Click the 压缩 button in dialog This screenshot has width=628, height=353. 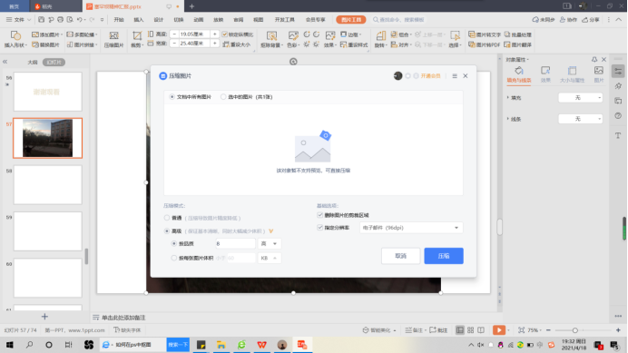(444, 256)
